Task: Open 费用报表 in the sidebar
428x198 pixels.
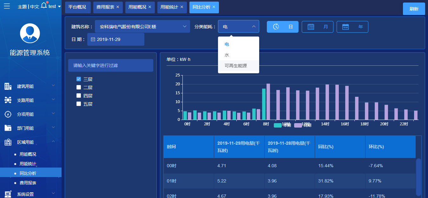Action: pyautogui.click(x=28, y=183)
